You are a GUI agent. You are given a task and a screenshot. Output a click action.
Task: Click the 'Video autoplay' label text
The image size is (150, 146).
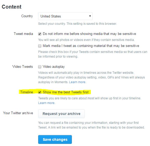[54, 66]
